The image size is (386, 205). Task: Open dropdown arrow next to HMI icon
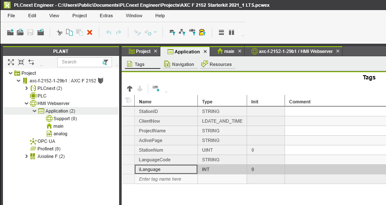[x=166, y=92]
